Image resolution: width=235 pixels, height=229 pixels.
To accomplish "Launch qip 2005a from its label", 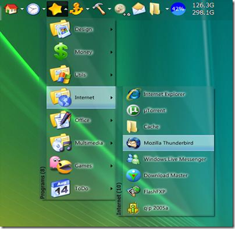I will pyautogui.click(x=156, y=208).
